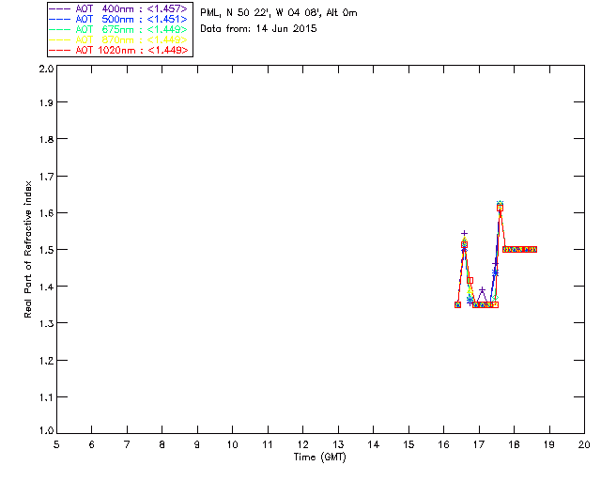Click the 1.5 y-axis label

46,250
